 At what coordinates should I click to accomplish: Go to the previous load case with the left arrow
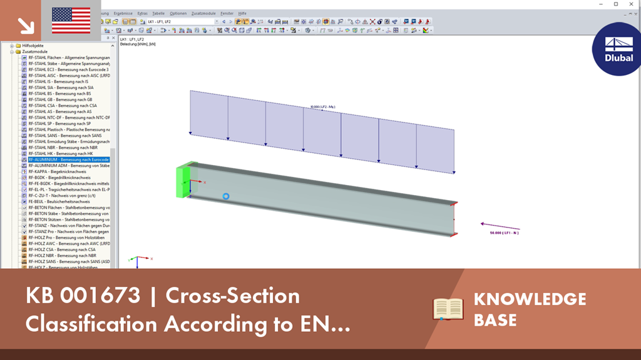click(x=223, y=22)
